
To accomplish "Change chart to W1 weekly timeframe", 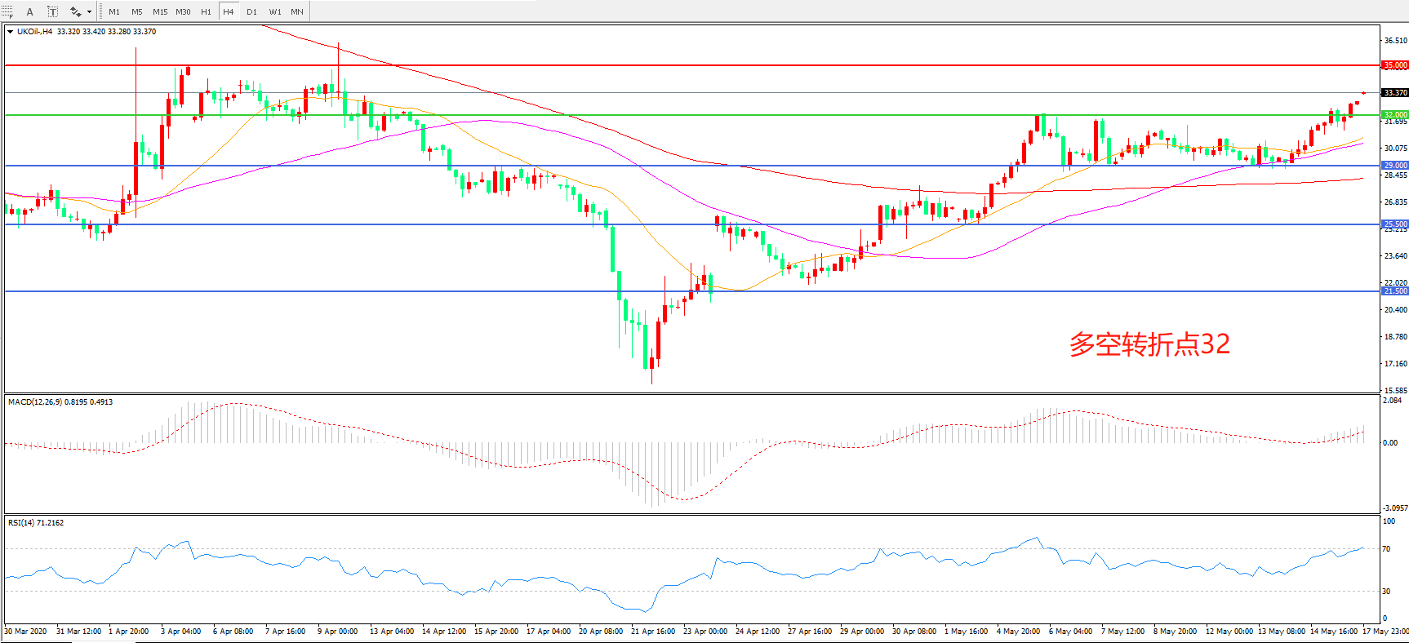I will [275, 11].
